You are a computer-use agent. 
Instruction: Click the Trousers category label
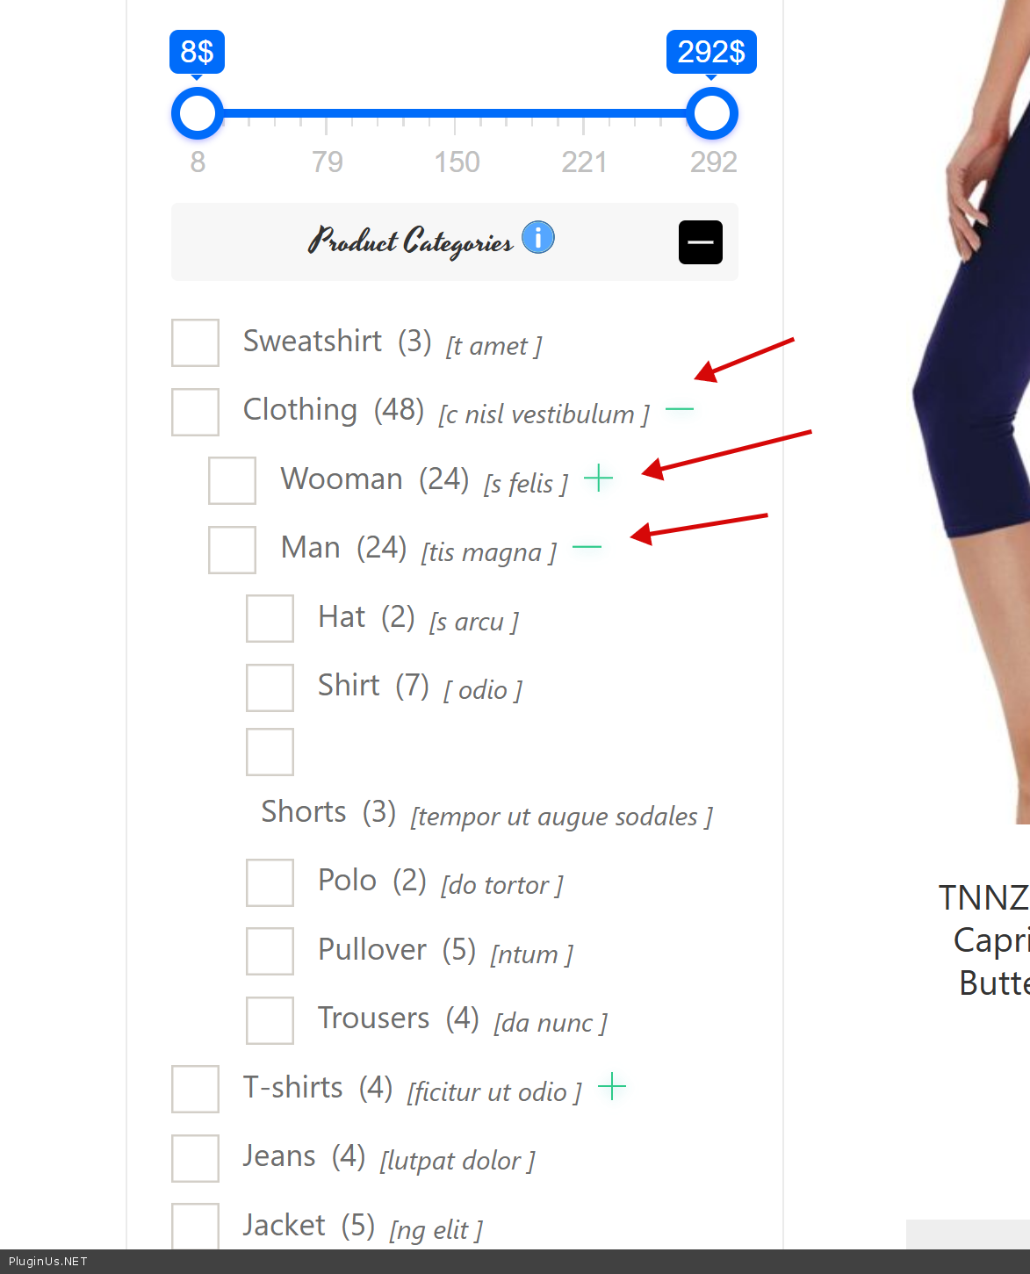coord(373,1018)
